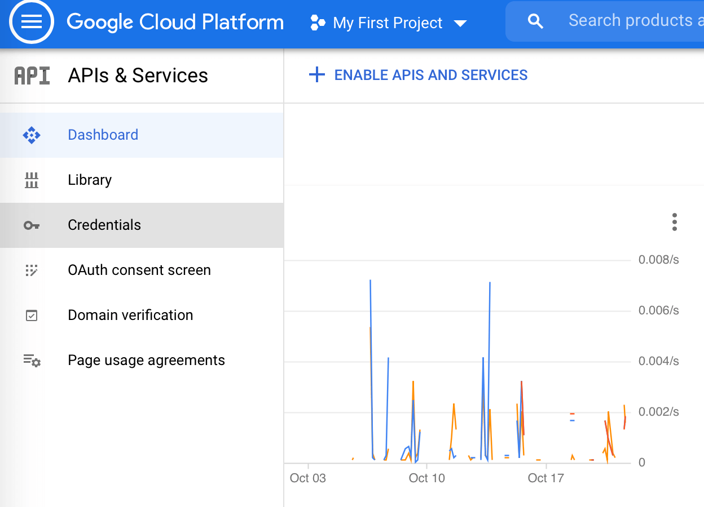Viewport: 704px width, 507px height.
Task: Click the API logo icon
Action: [x=32, y=75]
